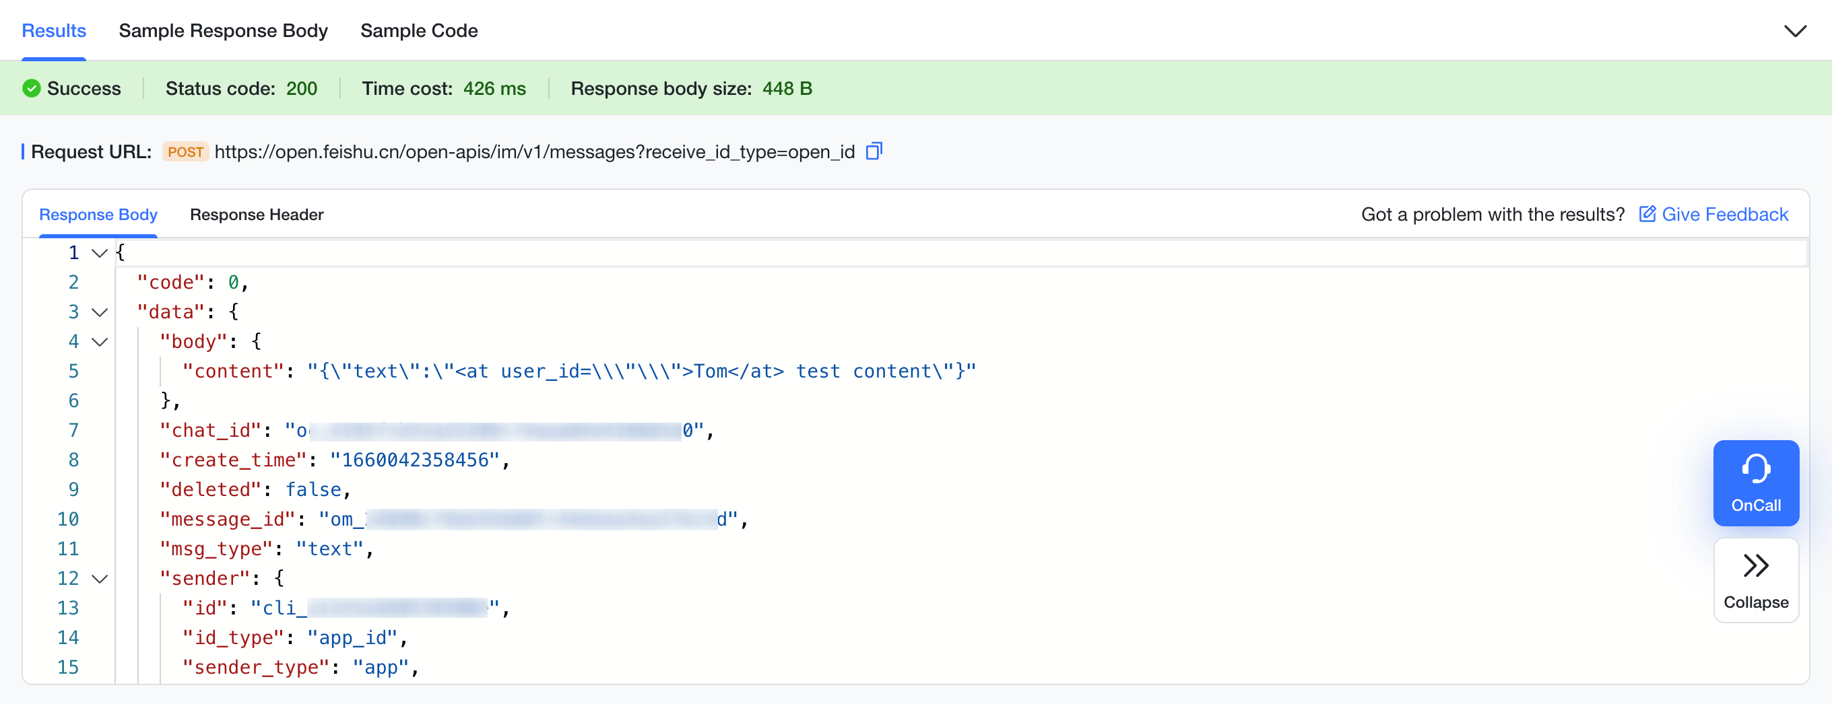Select the Response Body tab
1832x704 pixels.
click(98, 215)
